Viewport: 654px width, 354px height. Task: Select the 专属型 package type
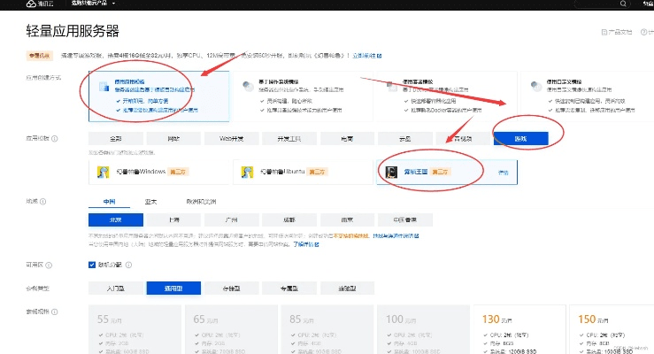click(x=289, y=289)
